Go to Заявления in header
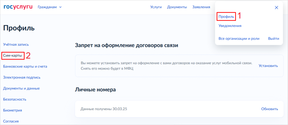288x125 pixels. (x=201, y=7)
